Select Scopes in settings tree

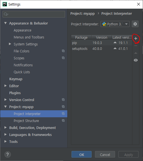click(19, 58)
